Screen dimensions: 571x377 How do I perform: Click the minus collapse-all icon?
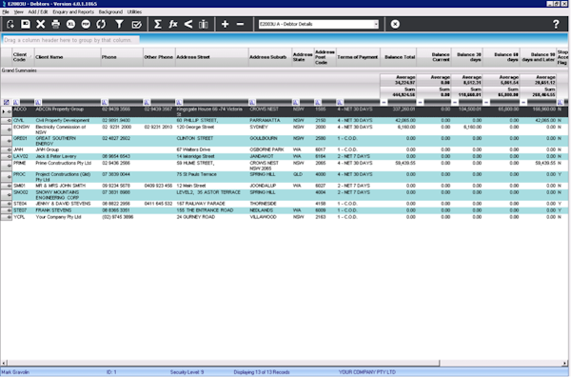[241, 24]
